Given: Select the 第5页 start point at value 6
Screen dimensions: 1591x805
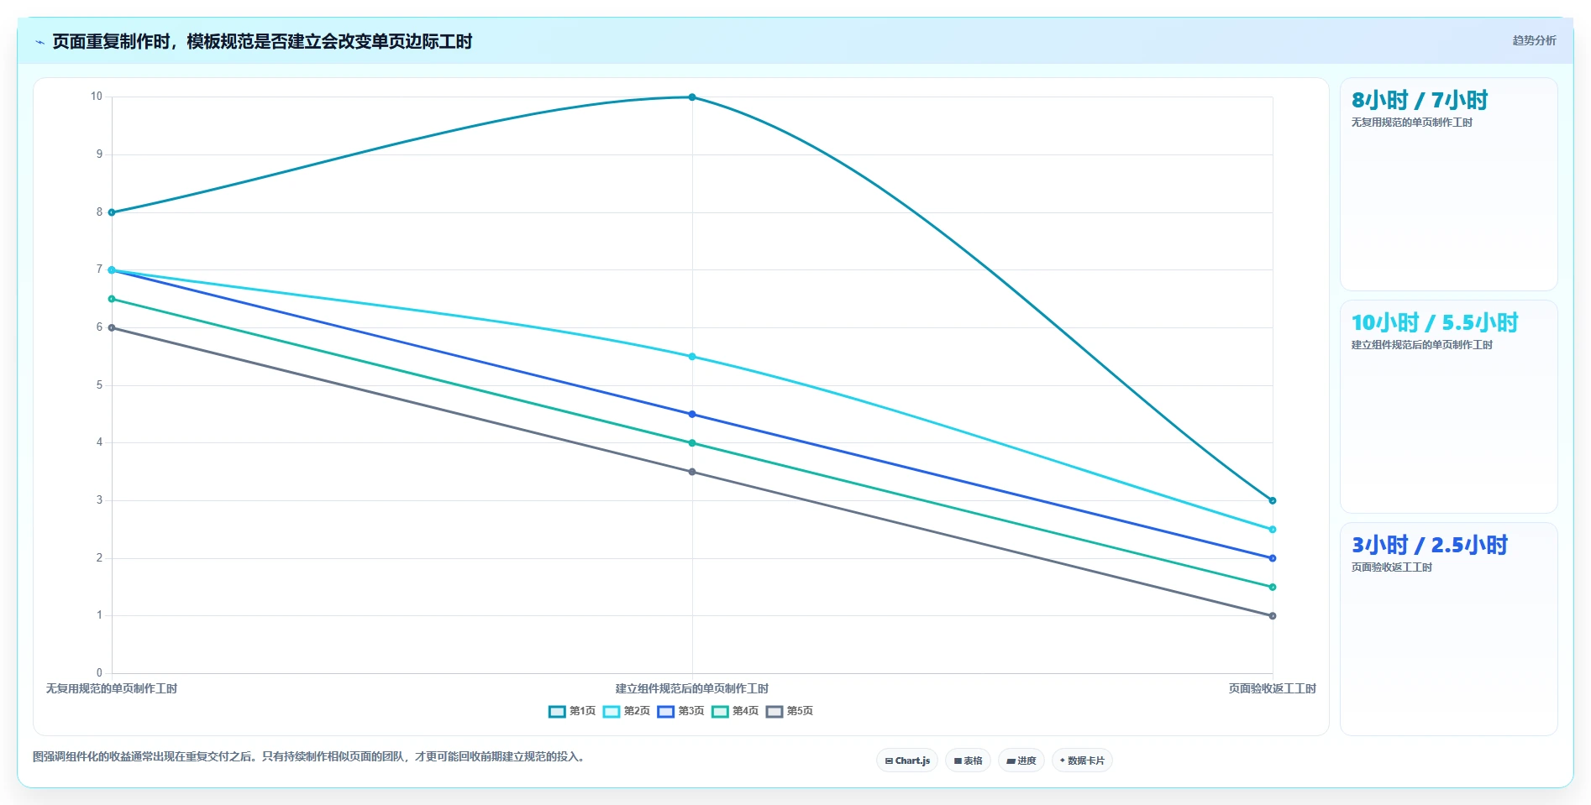Looking at the screenshot, I should pos(112,328).
